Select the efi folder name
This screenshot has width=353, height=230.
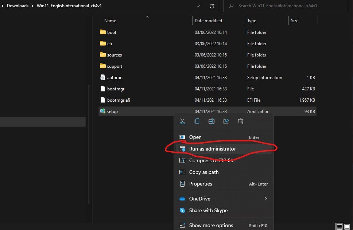(x=109, y=44)
